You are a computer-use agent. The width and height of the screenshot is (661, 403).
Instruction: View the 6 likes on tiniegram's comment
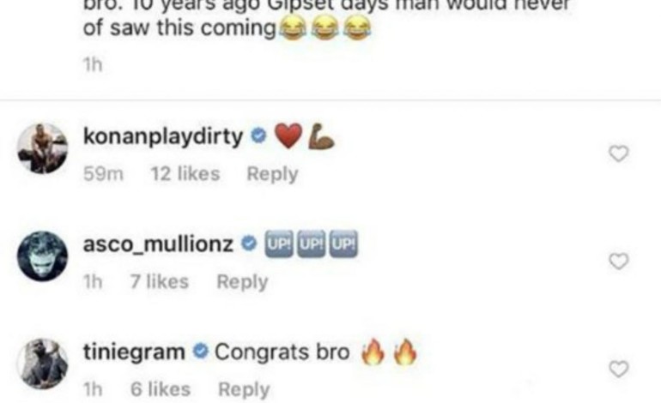tap(161, 389)
